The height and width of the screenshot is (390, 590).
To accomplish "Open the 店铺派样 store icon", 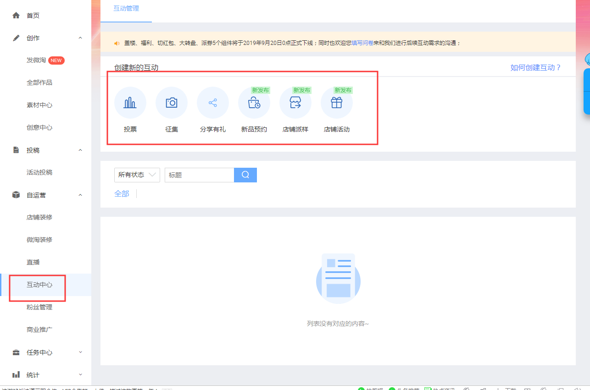I will tap(295, 103).
